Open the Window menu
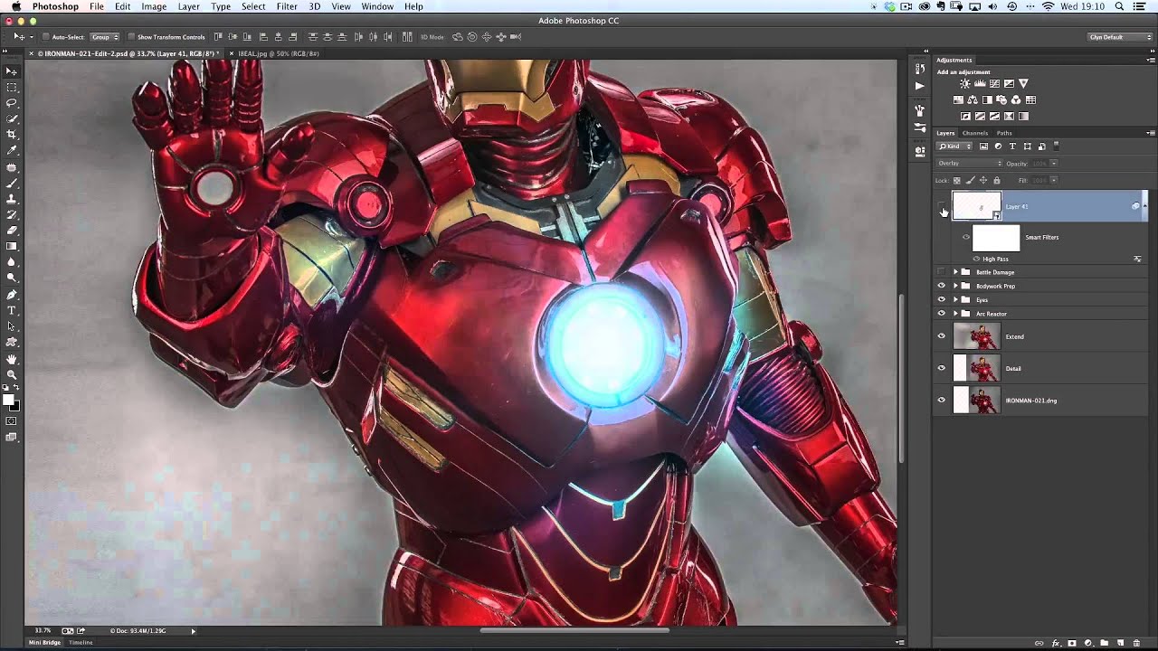This screenshot has width=1158, height=651. (x=377, y=6)
